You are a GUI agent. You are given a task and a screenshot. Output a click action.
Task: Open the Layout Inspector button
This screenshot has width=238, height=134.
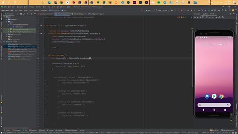coord(228,130)
